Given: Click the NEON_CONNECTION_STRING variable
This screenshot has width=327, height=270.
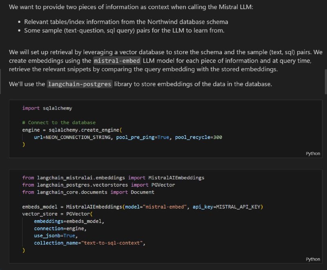Looking at the screenshot, I should point(78,137).
